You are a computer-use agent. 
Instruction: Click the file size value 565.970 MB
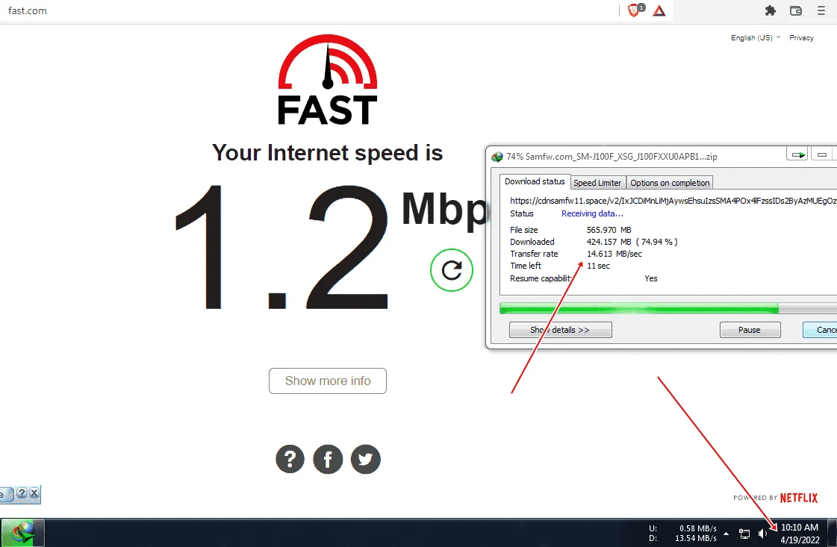[x=609, y=230]
